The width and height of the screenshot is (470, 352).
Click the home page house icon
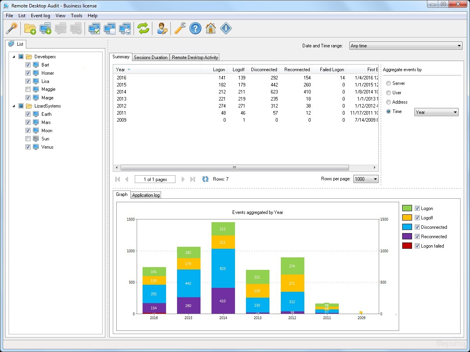pos(211,28)
